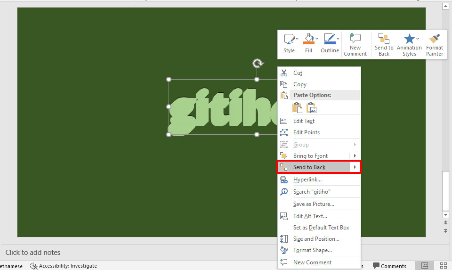452x270 pixels.
Task: Choose Cut from the context menu
Action: tap(319, 73)
